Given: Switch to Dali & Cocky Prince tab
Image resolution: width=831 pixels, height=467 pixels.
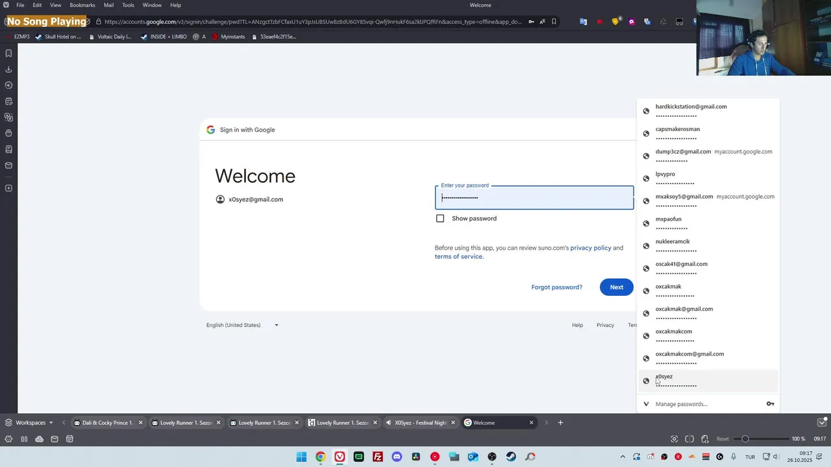Looking at the screenshot, I should coord(108,423).
